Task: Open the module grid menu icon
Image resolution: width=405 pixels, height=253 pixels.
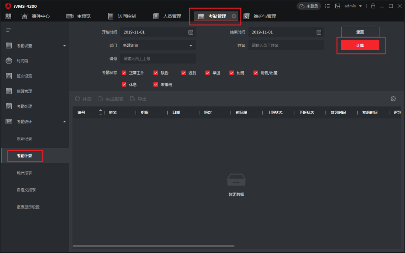Action: click(9, 16)
